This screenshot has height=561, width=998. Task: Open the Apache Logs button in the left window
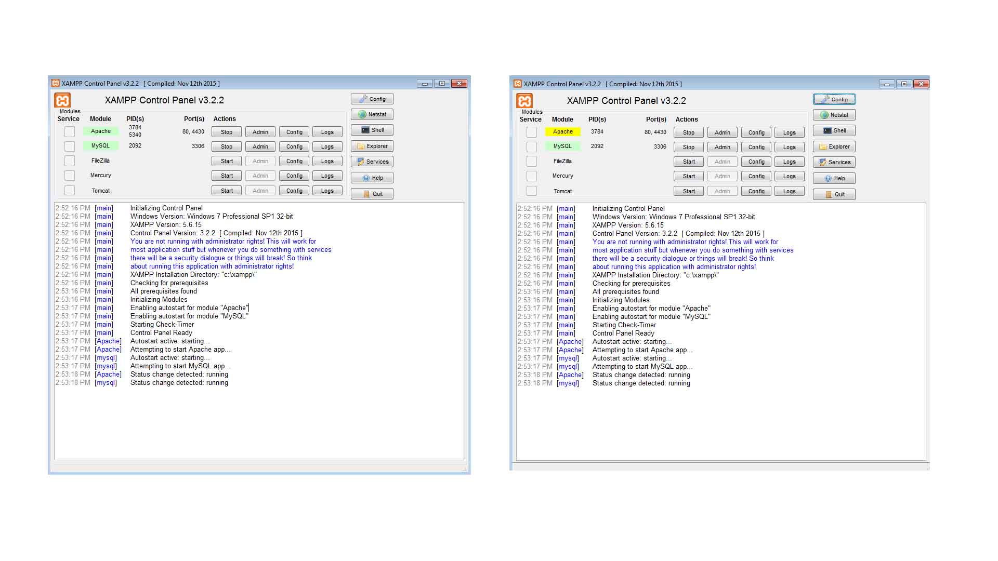click(x=327, y=132)
